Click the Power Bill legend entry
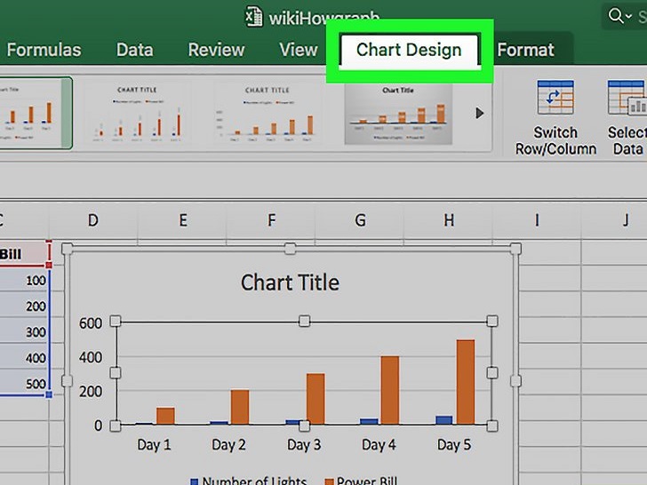This screenshot has height=485, width=647. point(361,481)
